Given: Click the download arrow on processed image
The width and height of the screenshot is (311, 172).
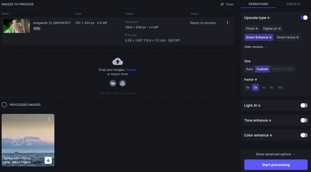Looking at the screenshot, I should click(x=49, y=160).
